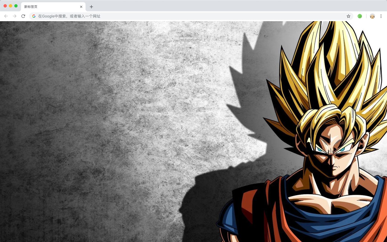The height and width of the screenshot is (242, 387).
Task: Open a new tab with plus button
Action: (x=91, y=7)
